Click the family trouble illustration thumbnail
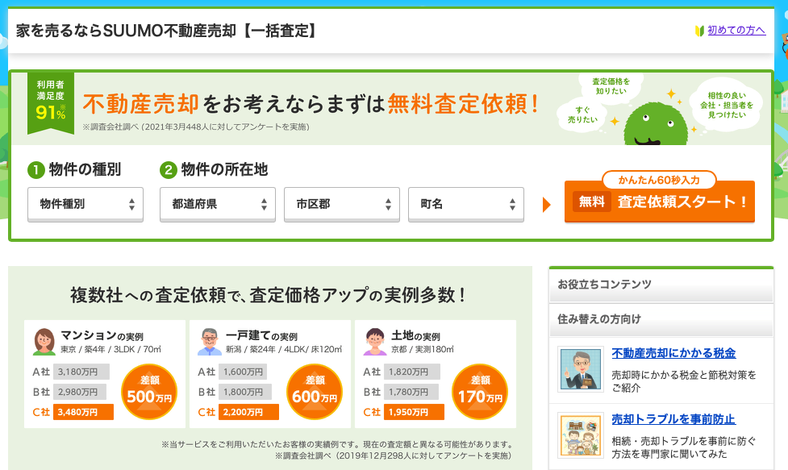The image size is (788, 470). (x=581, y=435)
